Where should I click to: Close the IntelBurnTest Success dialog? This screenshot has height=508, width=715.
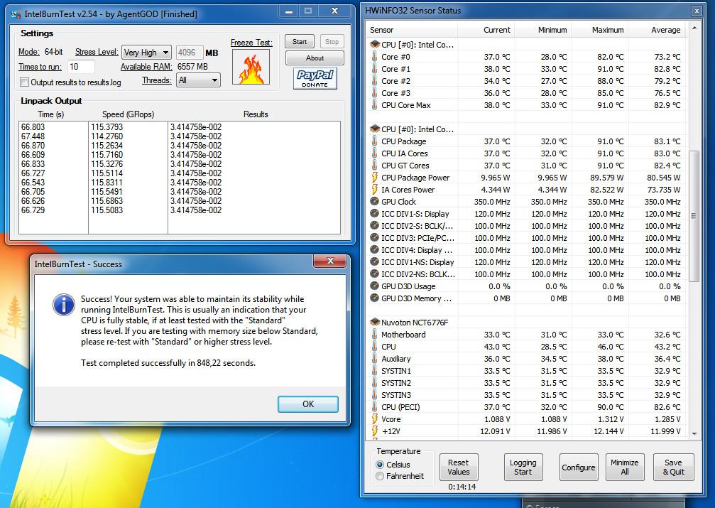tap(330, 261)
